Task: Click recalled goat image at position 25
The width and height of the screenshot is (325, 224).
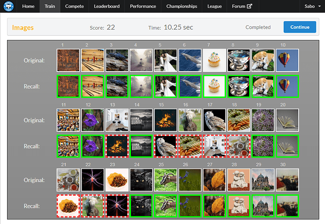Action: tap(166, 206)
